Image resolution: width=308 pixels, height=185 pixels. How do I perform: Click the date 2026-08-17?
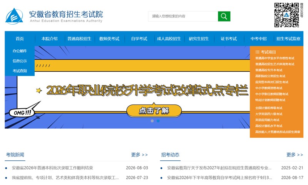coord(292,178)
